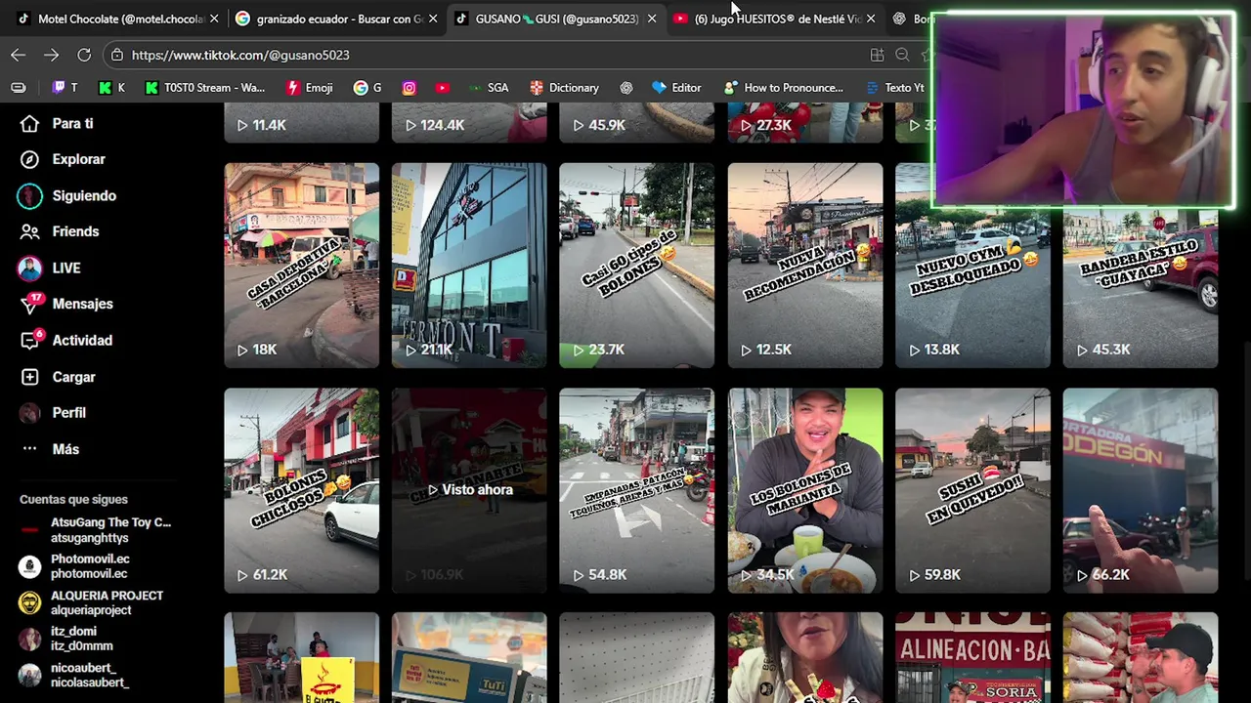Open the YouTube bookmark icon
The image size is (1251, 703).
click(443, 88)
